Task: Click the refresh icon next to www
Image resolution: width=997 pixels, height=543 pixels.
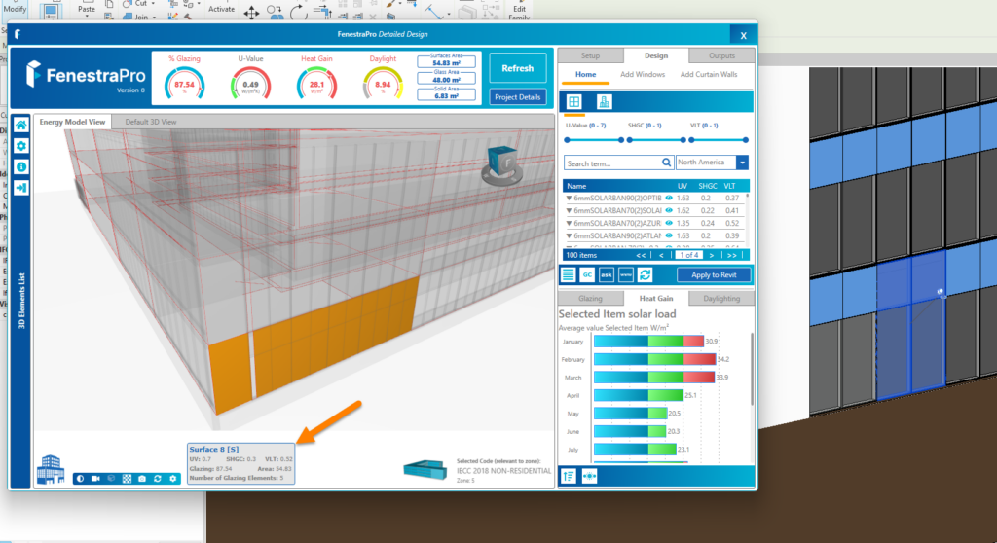Action: coord(646,274)
